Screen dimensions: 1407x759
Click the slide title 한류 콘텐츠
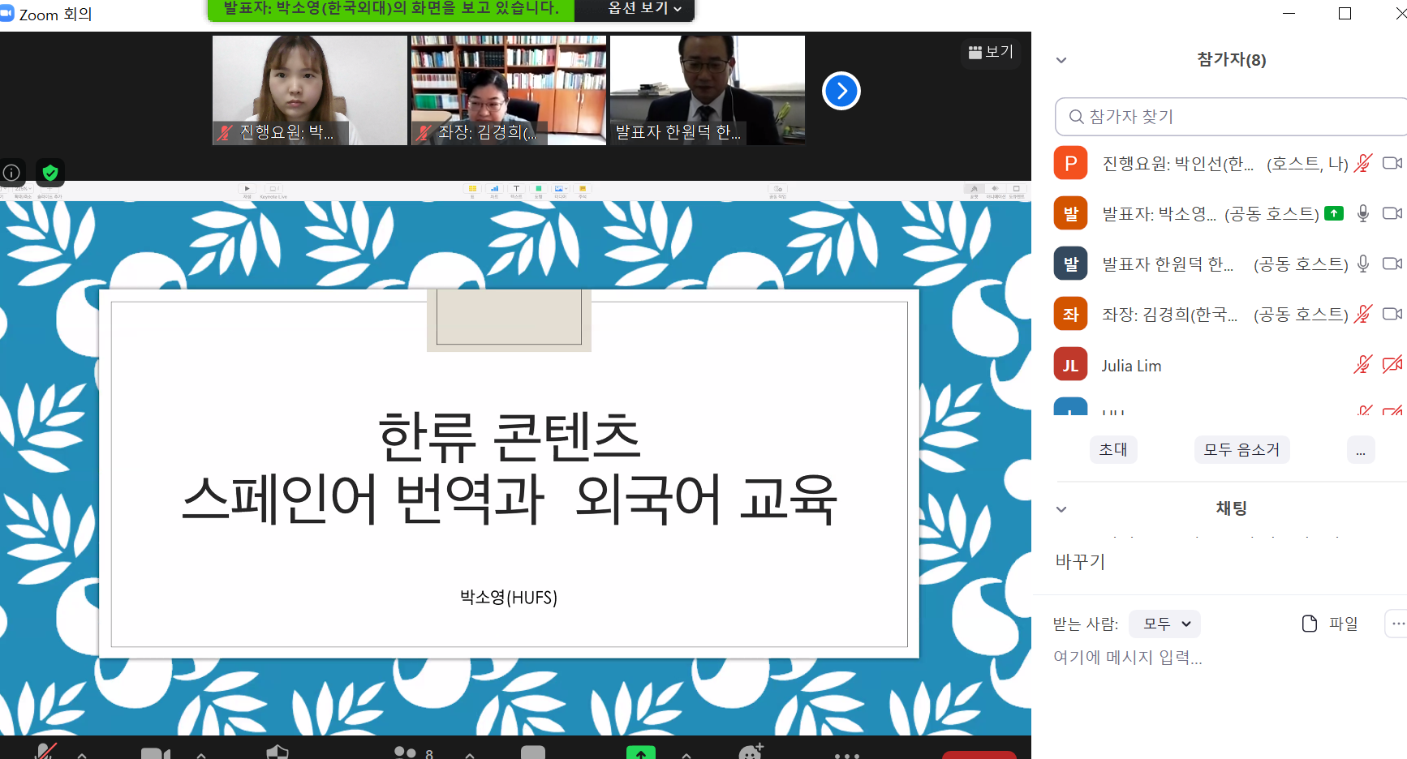pyautogui.click(x=510, y=437)
